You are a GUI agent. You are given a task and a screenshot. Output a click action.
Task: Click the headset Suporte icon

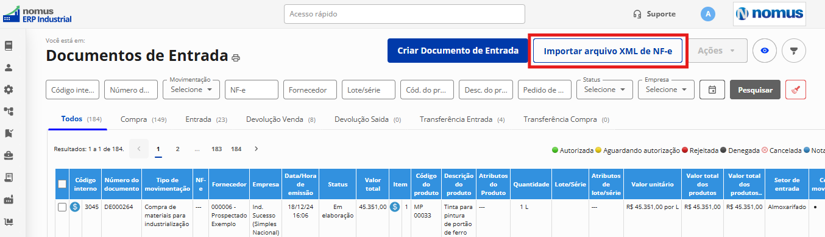click(637, 14)
